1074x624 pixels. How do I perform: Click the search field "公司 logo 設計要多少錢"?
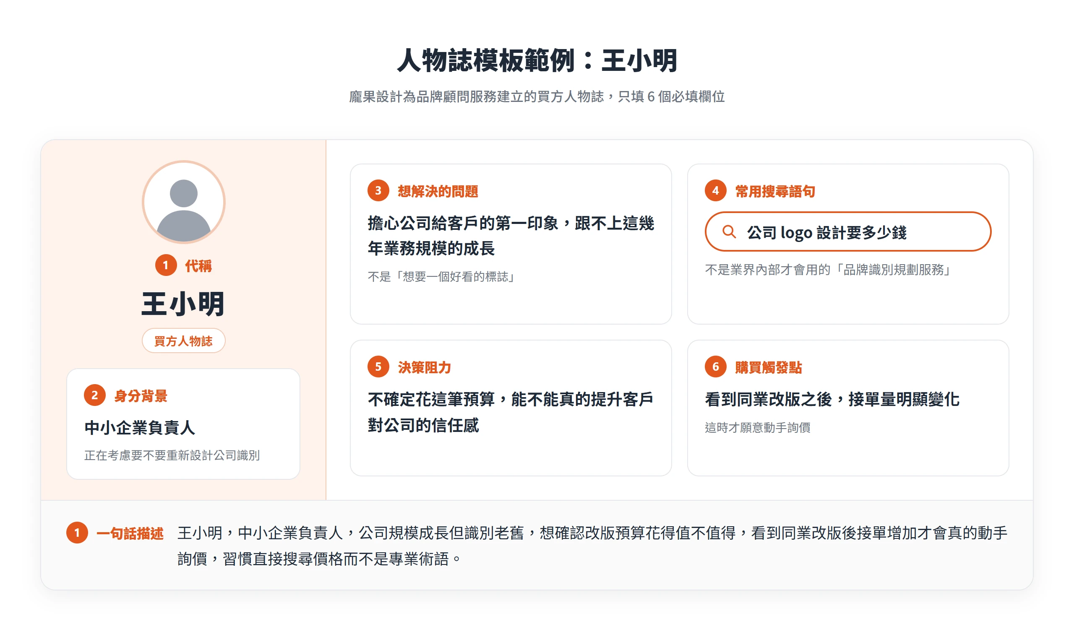848,232
